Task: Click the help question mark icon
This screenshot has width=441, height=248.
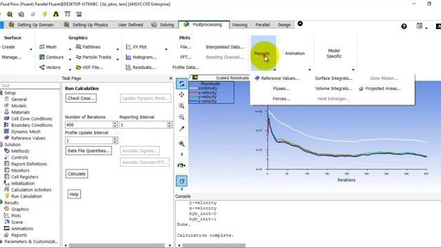Action: click(404, 26)
